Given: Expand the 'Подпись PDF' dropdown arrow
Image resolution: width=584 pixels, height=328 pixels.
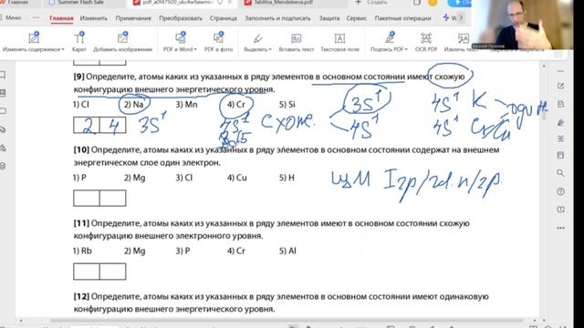Looking at the screenshot, I should click(406, 49).
